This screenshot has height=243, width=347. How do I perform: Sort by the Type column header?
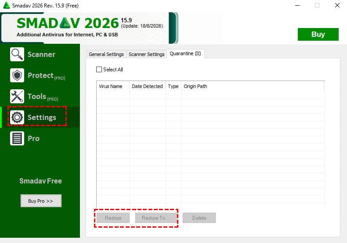tap(173, 86)
